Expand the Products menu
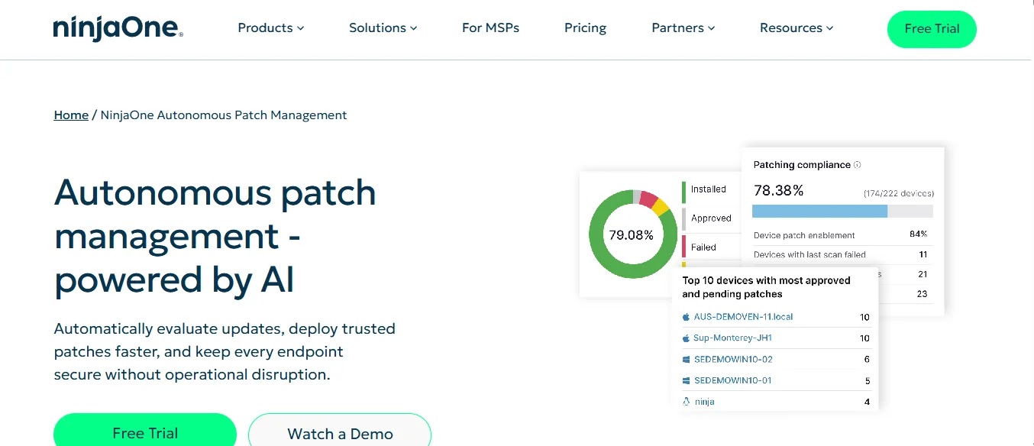Image resolution: width=1034 pixels, height=446 pixels. click(271, 27)
